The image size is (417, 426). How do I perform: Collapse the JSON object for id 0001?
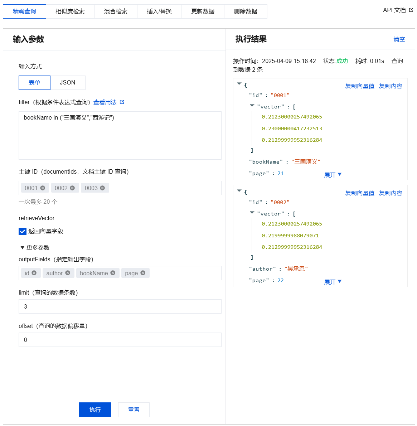pyautogui.click(x=239, y=84)
